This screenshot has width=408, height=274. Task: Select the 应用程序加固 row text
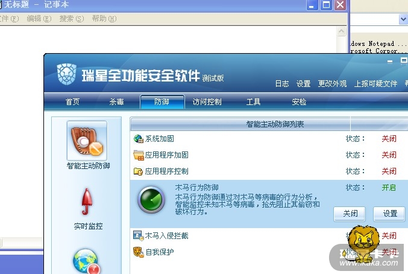[x=166, y=155]
